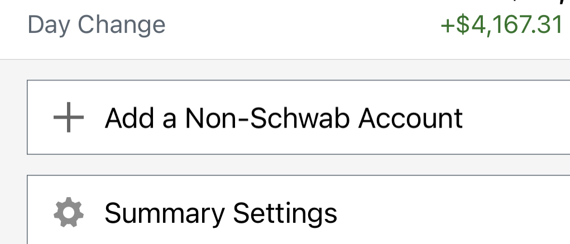
Task: Tap empty area of the Add a Non-Schwab Account box
Action: [516, 118]
